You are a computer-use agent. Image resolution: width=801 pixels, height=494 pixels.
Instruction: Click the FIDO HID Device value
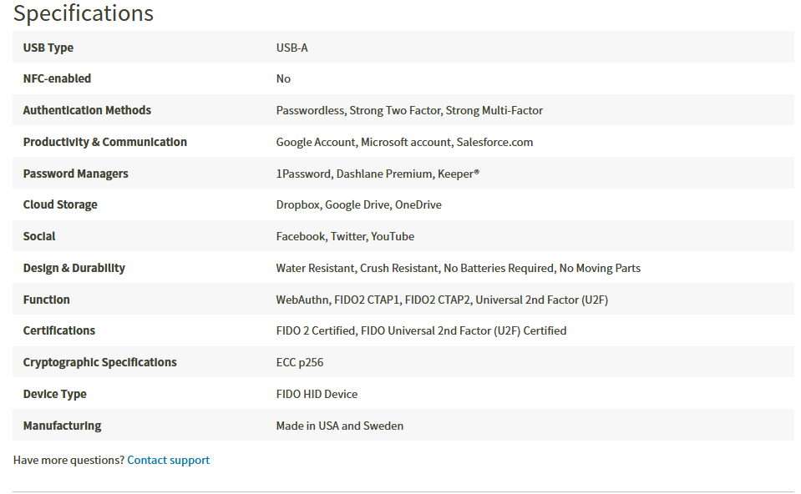pos(317,394)
